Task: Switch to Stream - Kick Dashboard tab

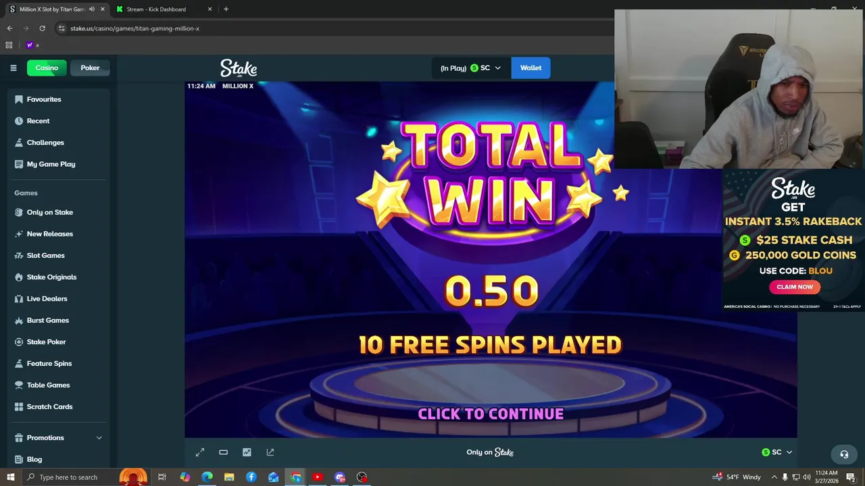Action: click(156, 9)
